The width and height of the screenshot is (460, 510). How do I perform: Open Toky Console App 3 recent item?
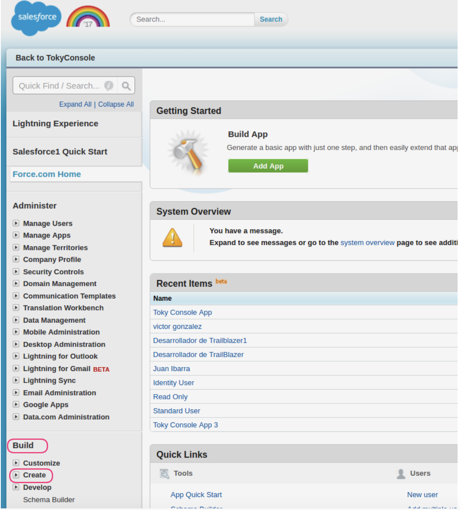[x=185, y=425]
